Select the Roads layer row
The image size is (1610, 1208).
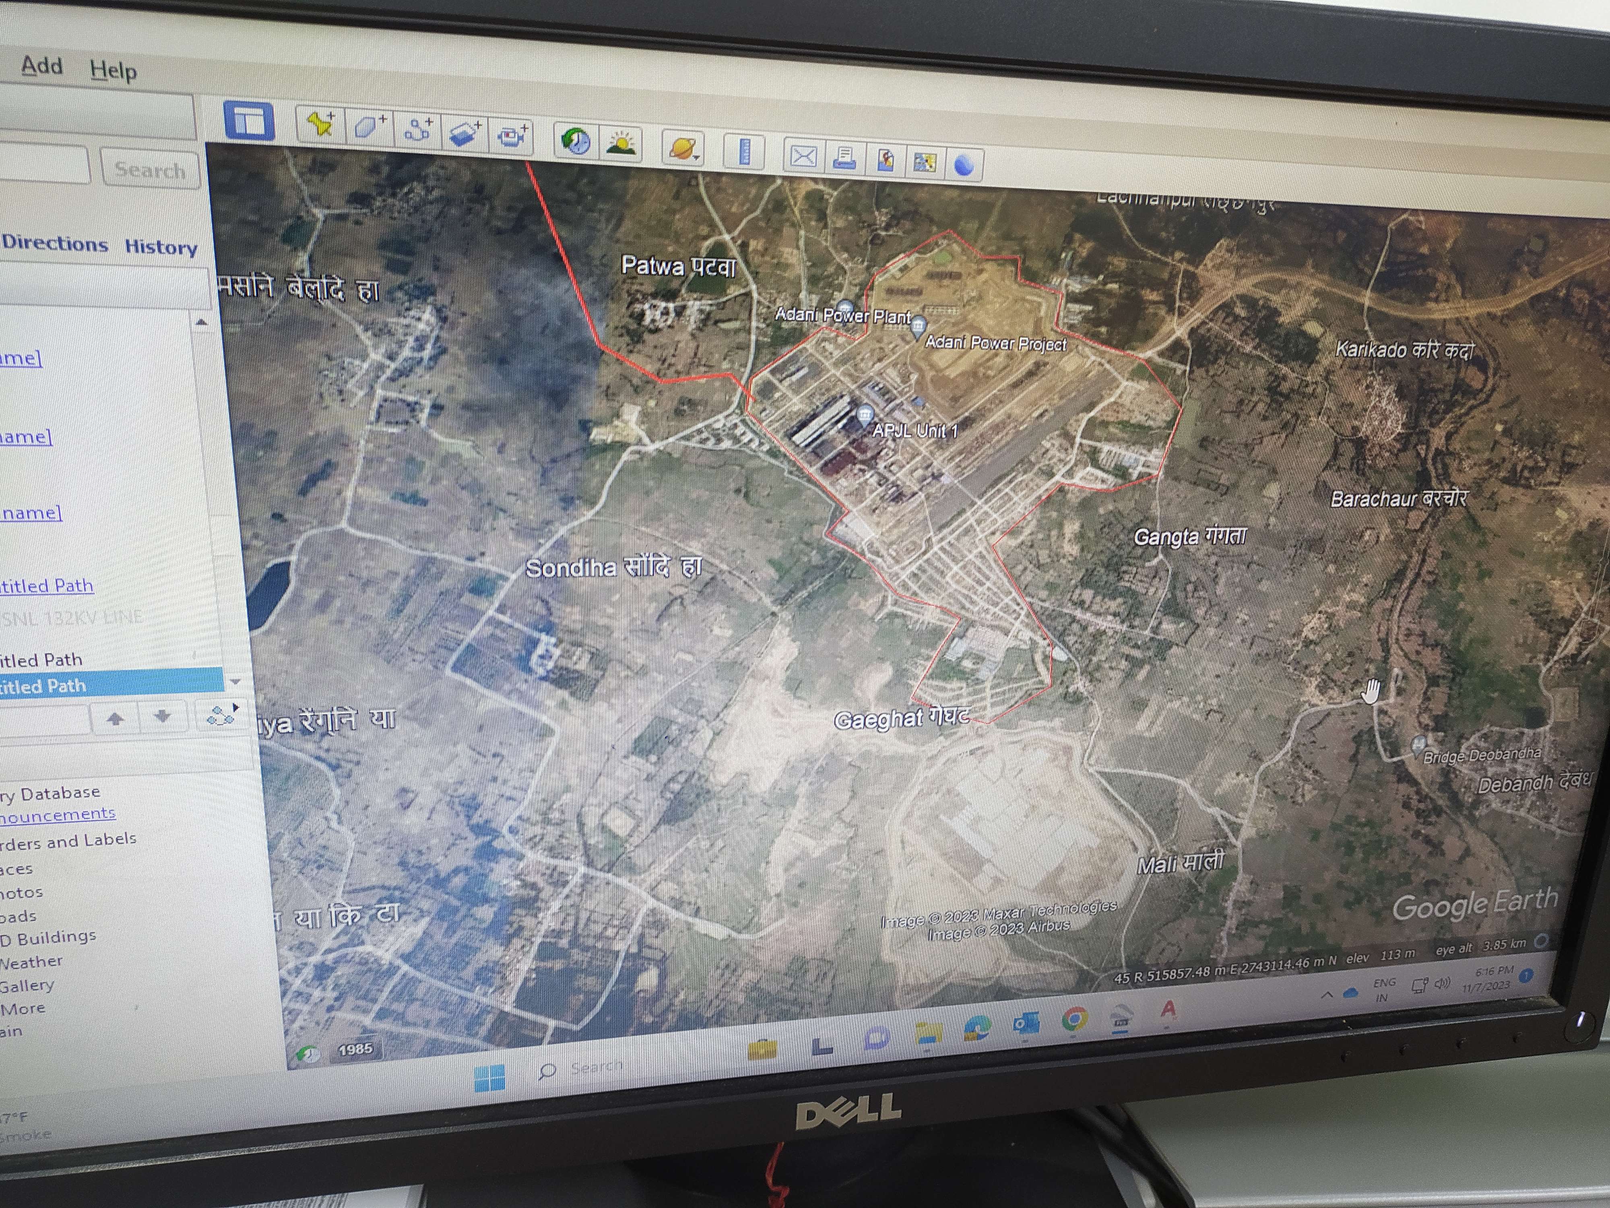(x=17, y=916)
